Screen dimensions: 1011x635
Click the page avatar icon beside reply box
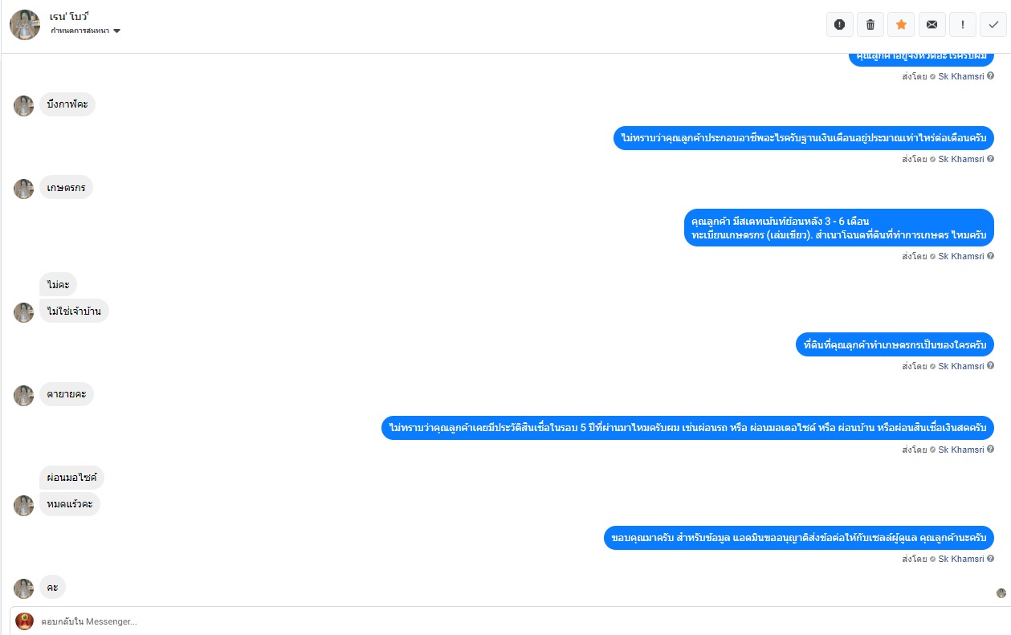click(25, 621)
